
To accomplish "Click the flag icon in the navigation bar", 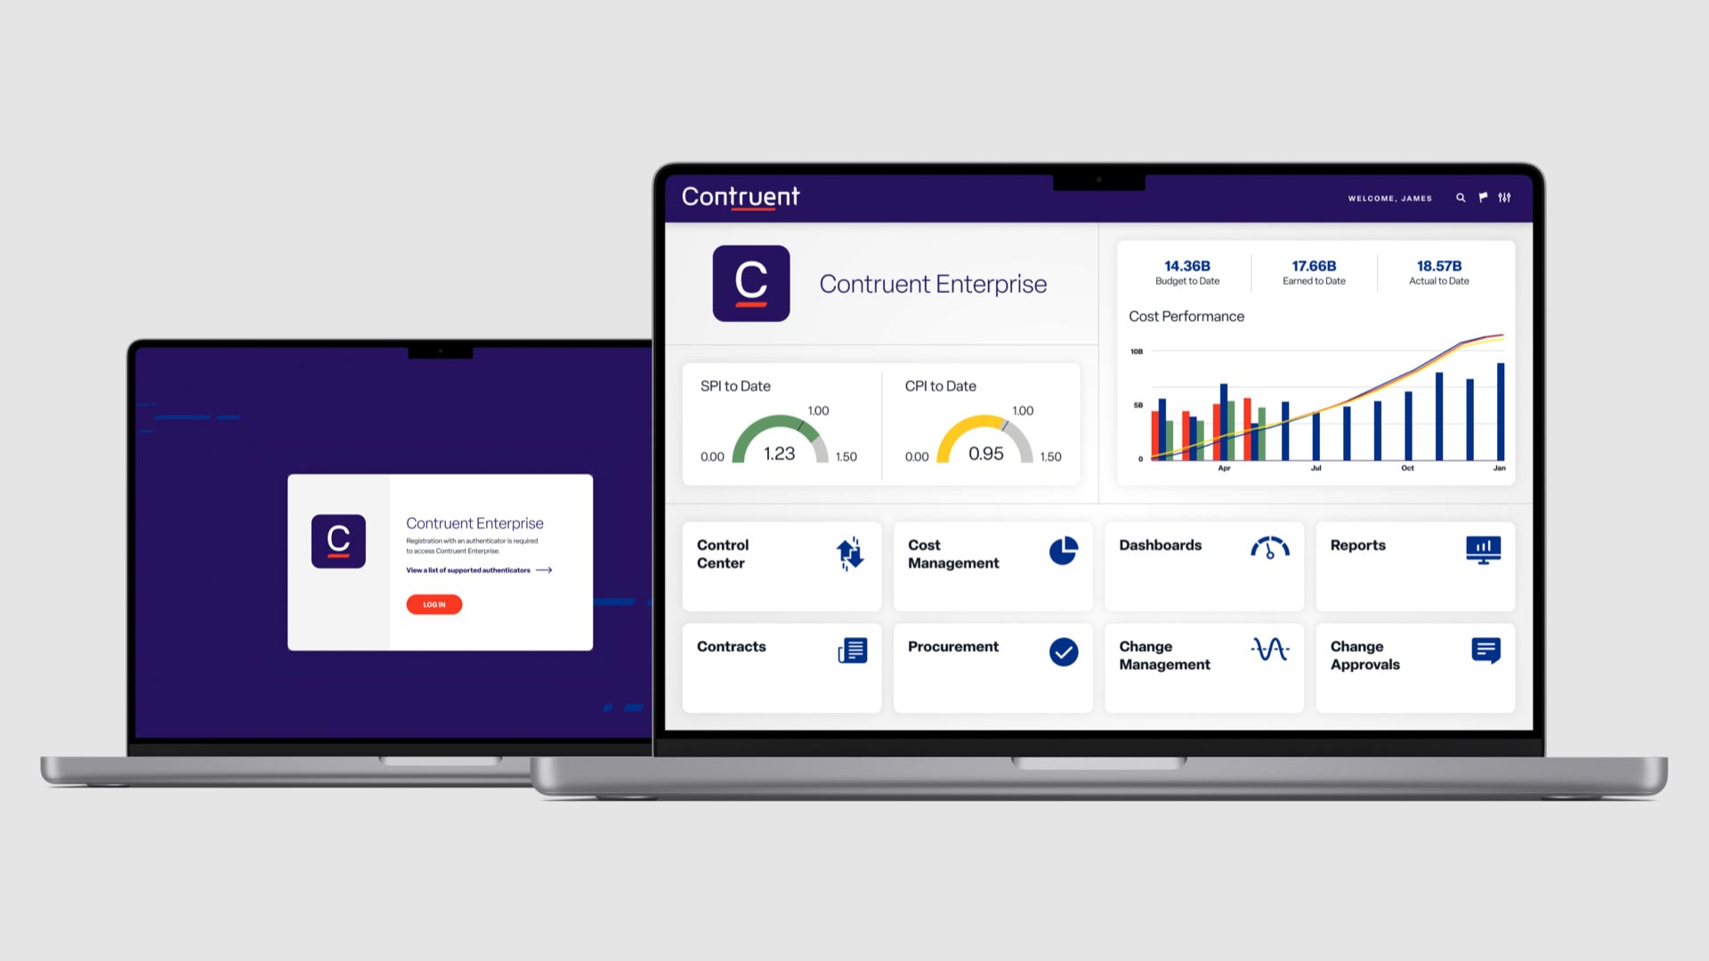I will [x=1481, y=198].
